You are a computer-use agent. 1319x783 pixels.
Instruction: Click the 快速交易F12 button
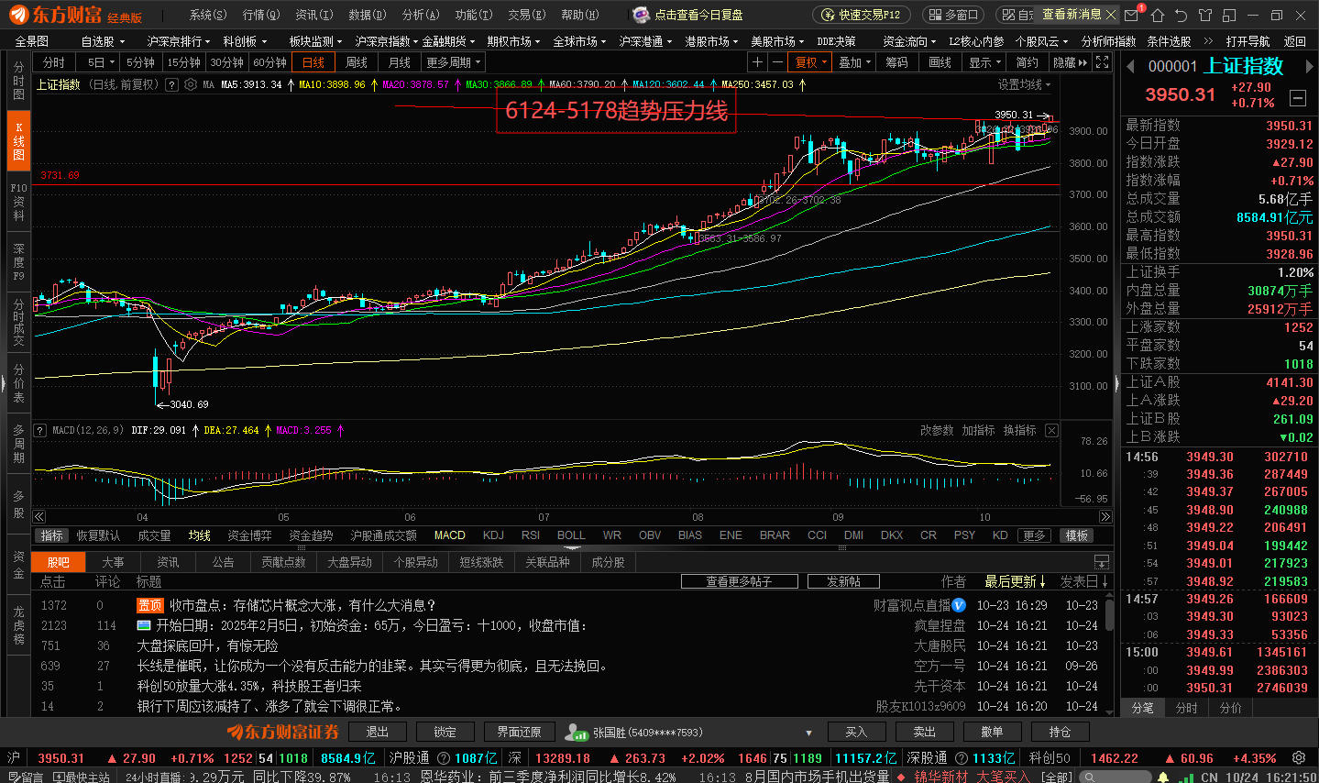(x=862, y=15)
